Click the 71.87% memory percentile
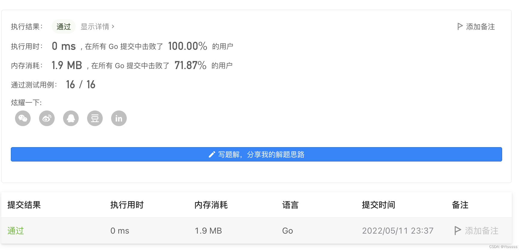 pos(190,65)
